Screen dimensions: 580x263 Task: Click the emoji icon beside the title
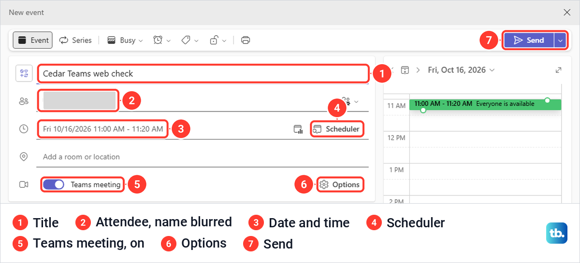point(24,73)
